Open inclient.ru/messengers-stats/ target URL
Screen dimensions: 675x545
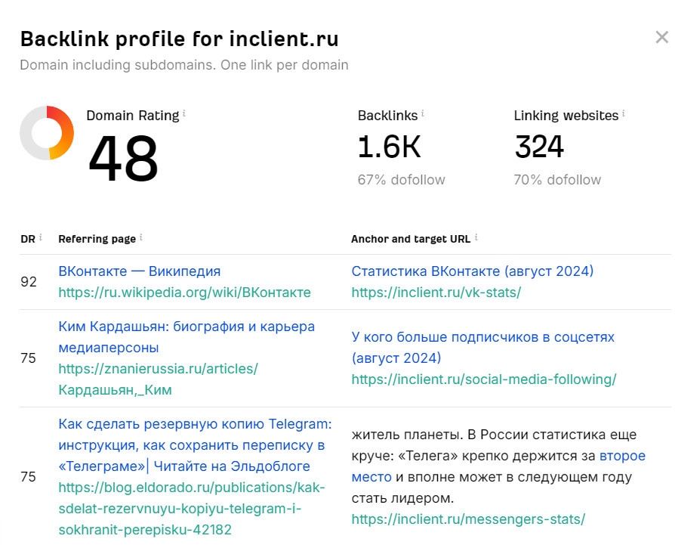click(x=468, y=519)
